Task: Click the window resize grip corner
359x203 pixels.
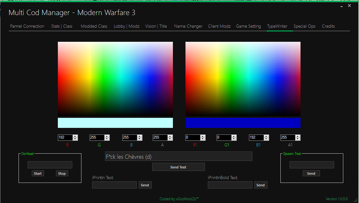Action: coord(356,200)
